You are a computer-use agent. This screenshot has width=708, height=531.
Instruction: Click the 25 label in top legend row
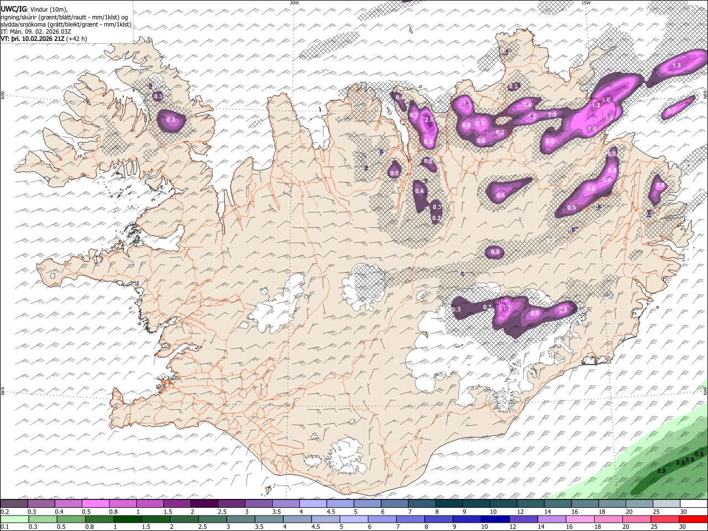[656, 512]
